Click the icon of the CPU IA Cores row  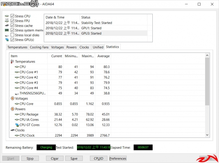pos(17,120)
